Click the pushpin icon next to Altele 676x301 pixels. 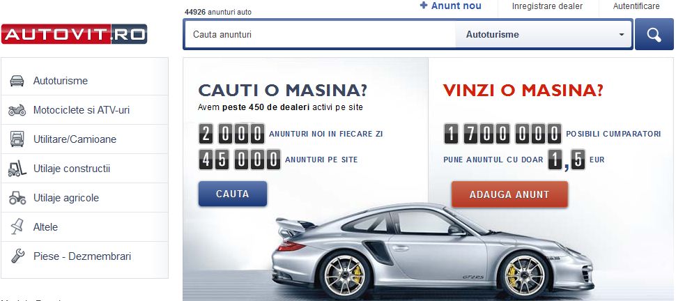[17, 227]
